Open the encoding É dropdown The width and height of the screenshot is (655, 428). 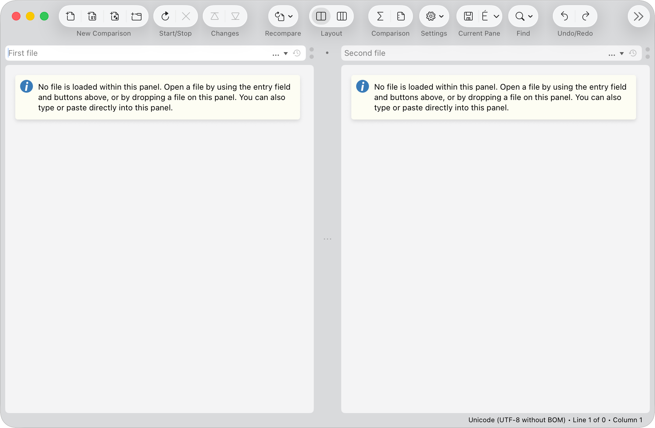490,16
